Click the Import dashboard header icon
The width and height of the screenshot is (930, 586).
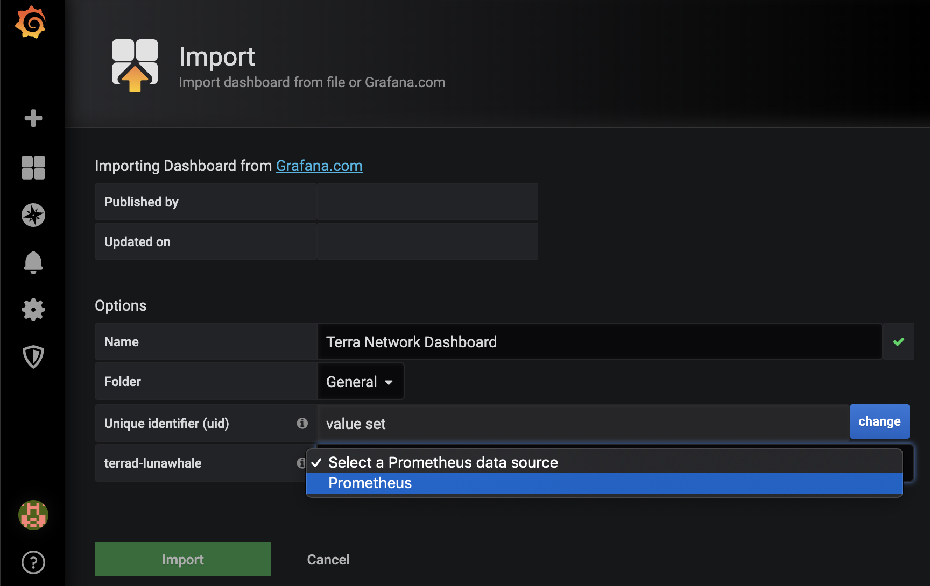135,66
